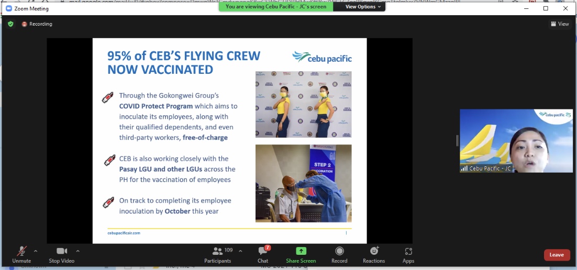Open the Apps panel
Screen dimensions: 577x270
[408, 255]
